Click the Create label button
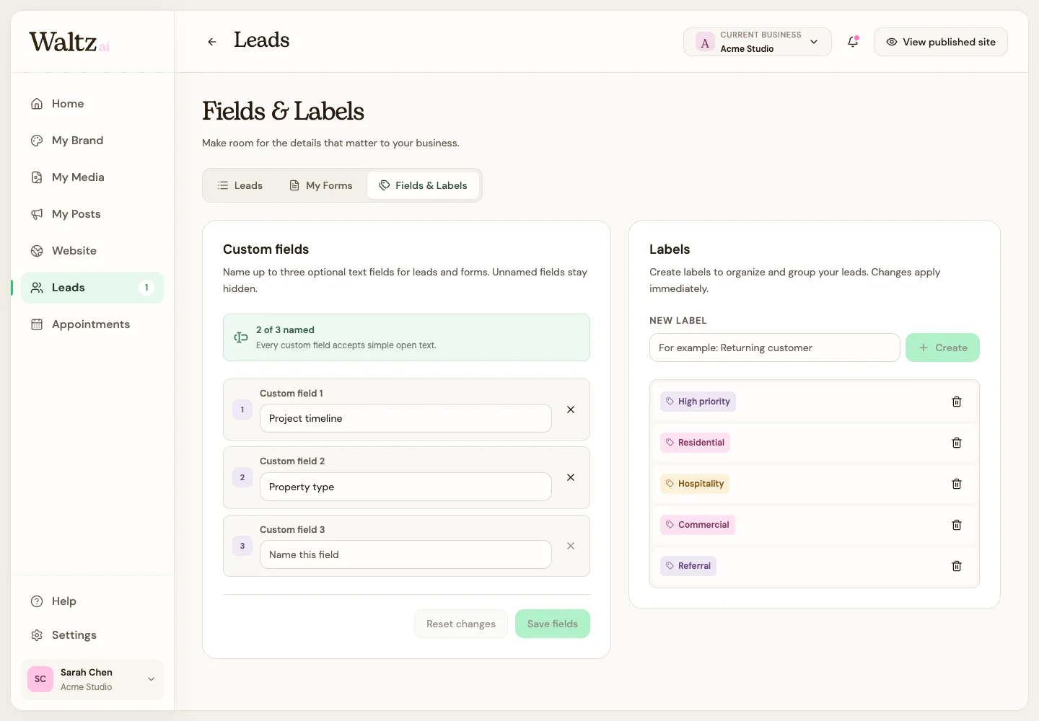This screenshot has height=721, width=1039. tap(942, 348)
